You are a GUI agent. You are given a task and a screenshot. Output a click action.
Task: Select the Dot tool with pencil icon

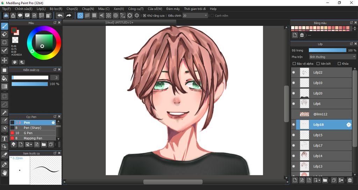(x=4, y=50)
